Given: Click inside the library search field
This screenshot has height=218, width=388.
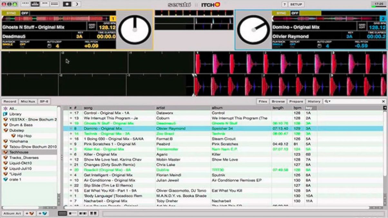Looking at the screenshot, I should point(355,101).
